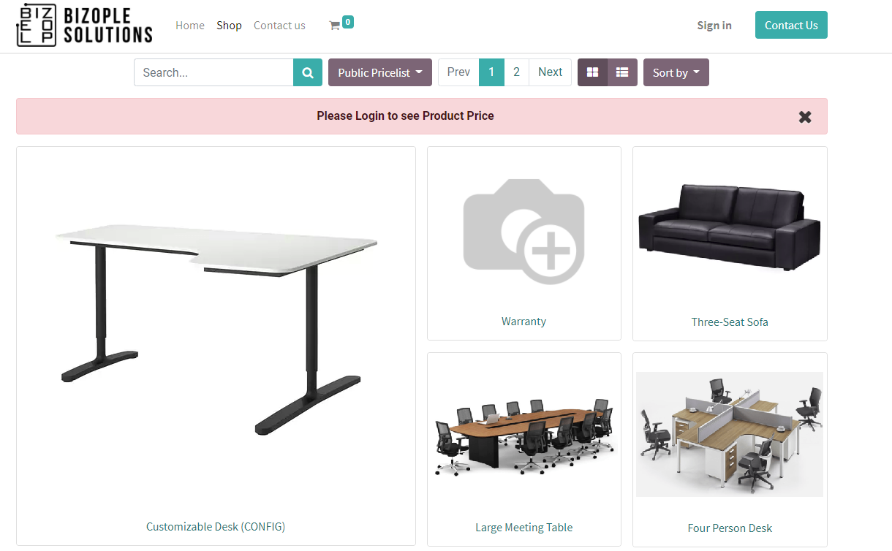Focus the product search field

[213, 72]
